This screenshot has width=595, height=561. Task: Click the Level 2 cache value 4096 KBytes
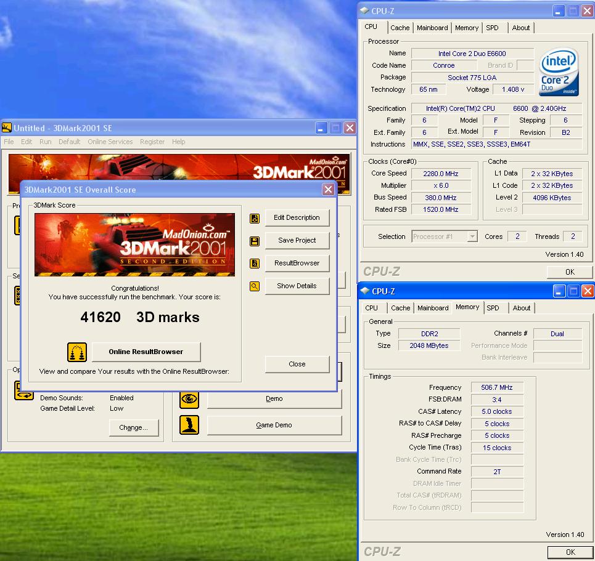click(x=552, y=198)
